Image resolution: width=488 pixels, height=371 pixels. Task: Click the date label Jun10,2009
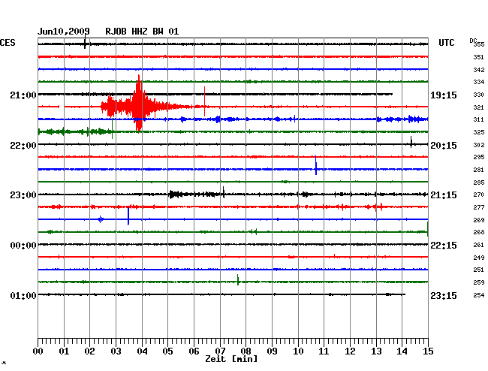tap(64, 32)
